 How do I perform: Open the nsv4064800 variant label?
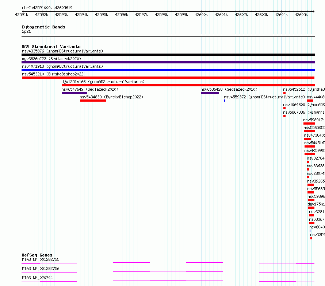(304, 105)
